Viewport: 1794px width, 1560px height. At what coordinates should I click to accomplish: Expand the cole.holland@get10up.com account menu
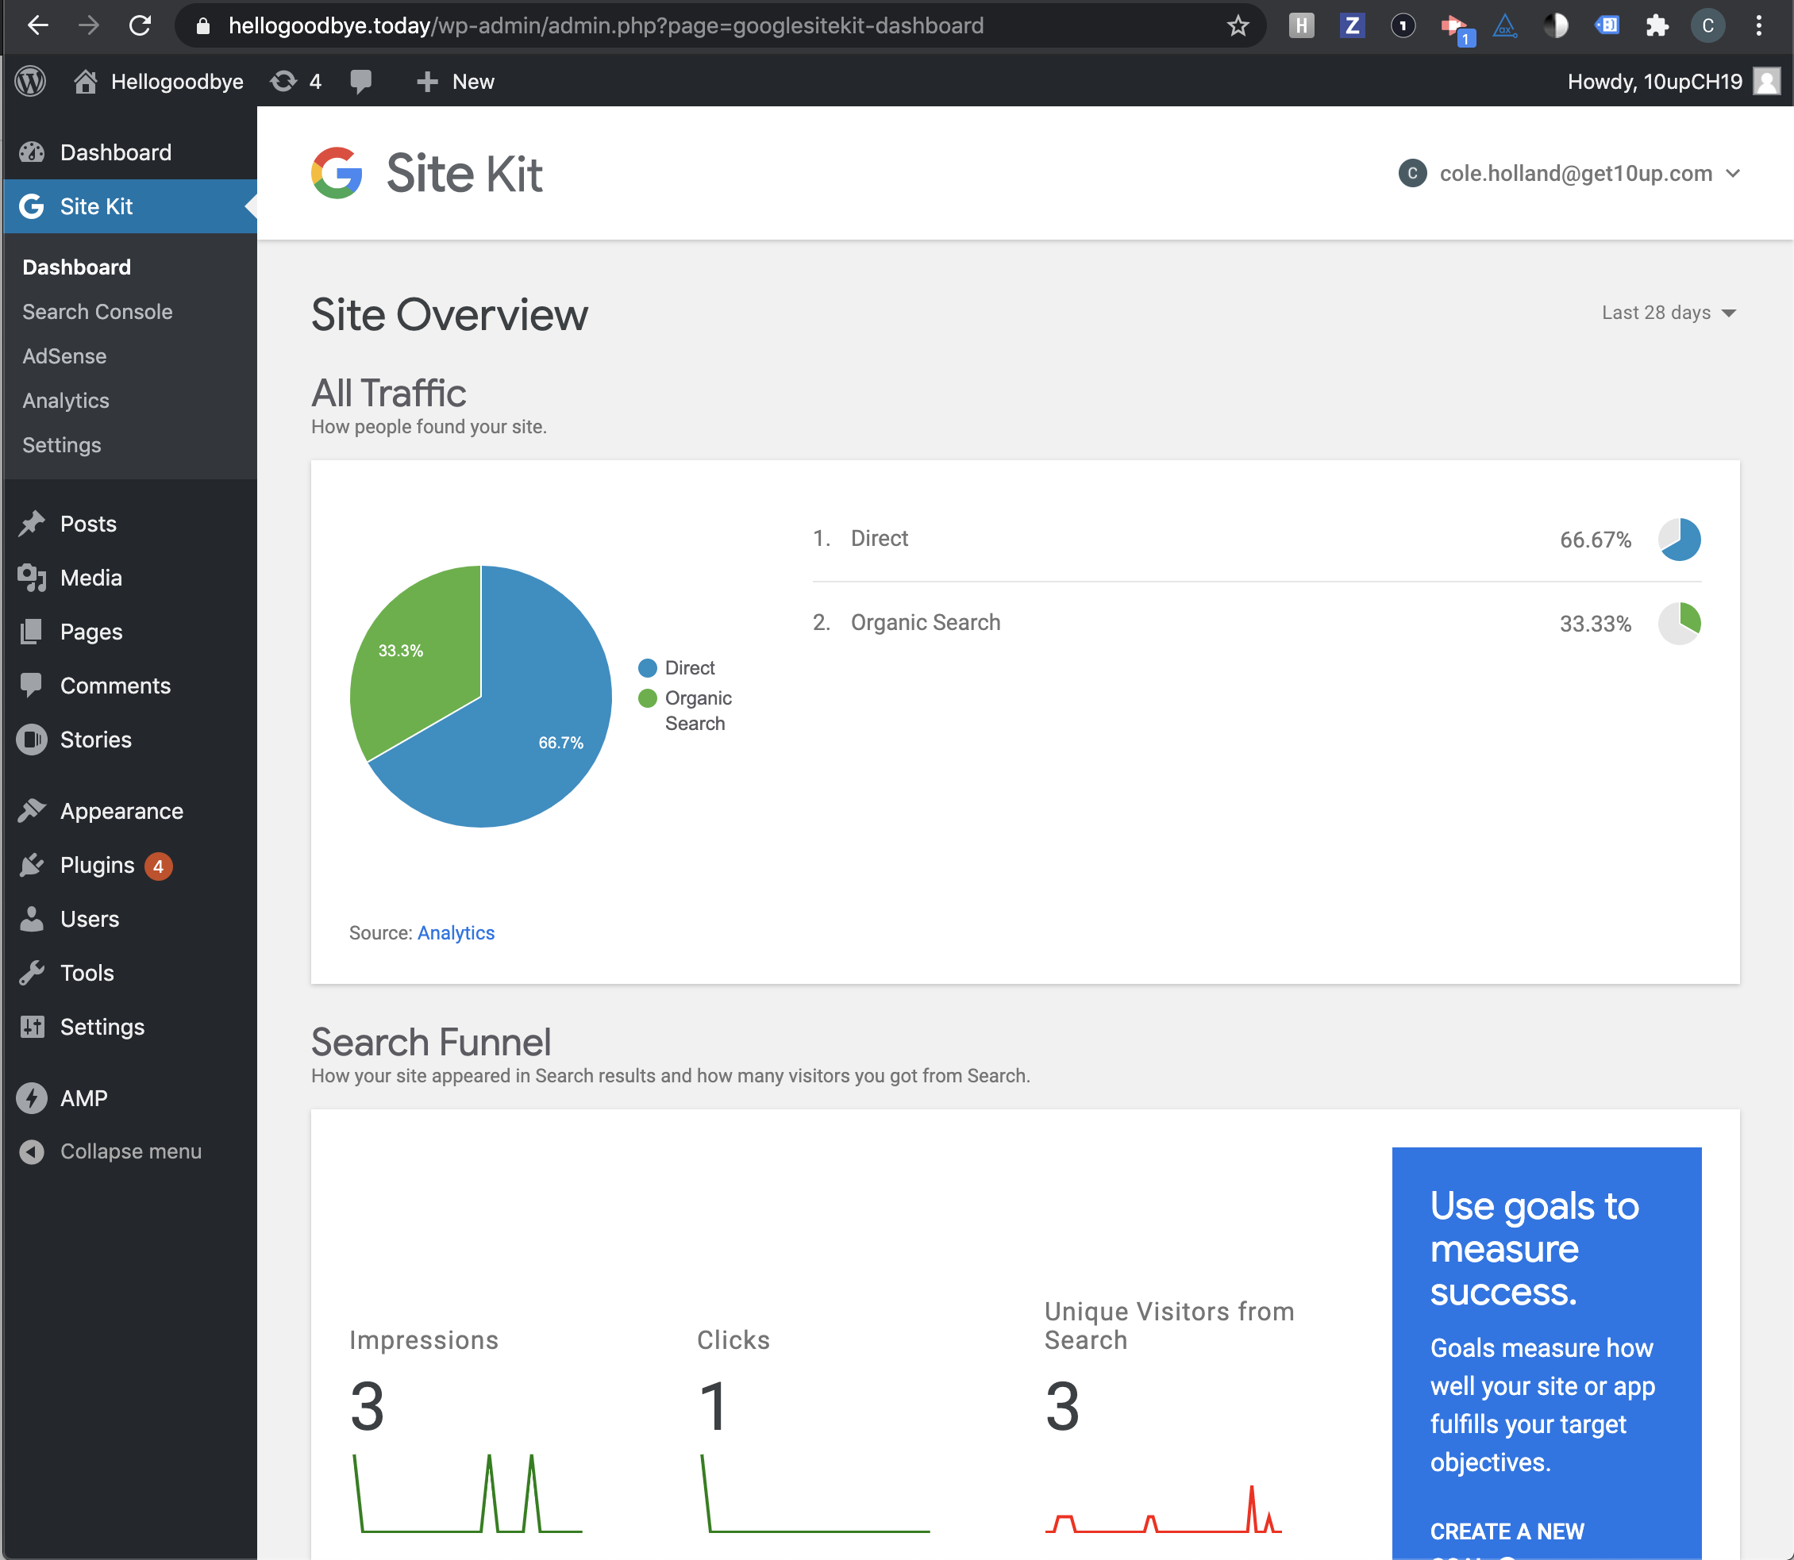tap(1569, 173)
